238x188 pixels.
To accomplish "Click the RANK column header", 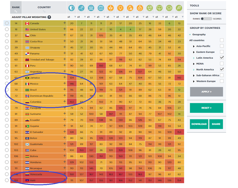I will pos(16,7).
